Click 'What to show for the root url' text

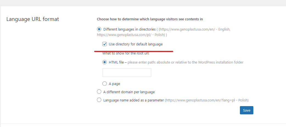pyautogui.click(x=126, y=53)
